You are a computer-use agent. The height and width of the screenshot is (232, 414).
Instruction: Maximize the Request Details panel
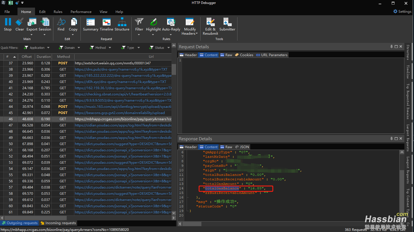click(396, 47)
